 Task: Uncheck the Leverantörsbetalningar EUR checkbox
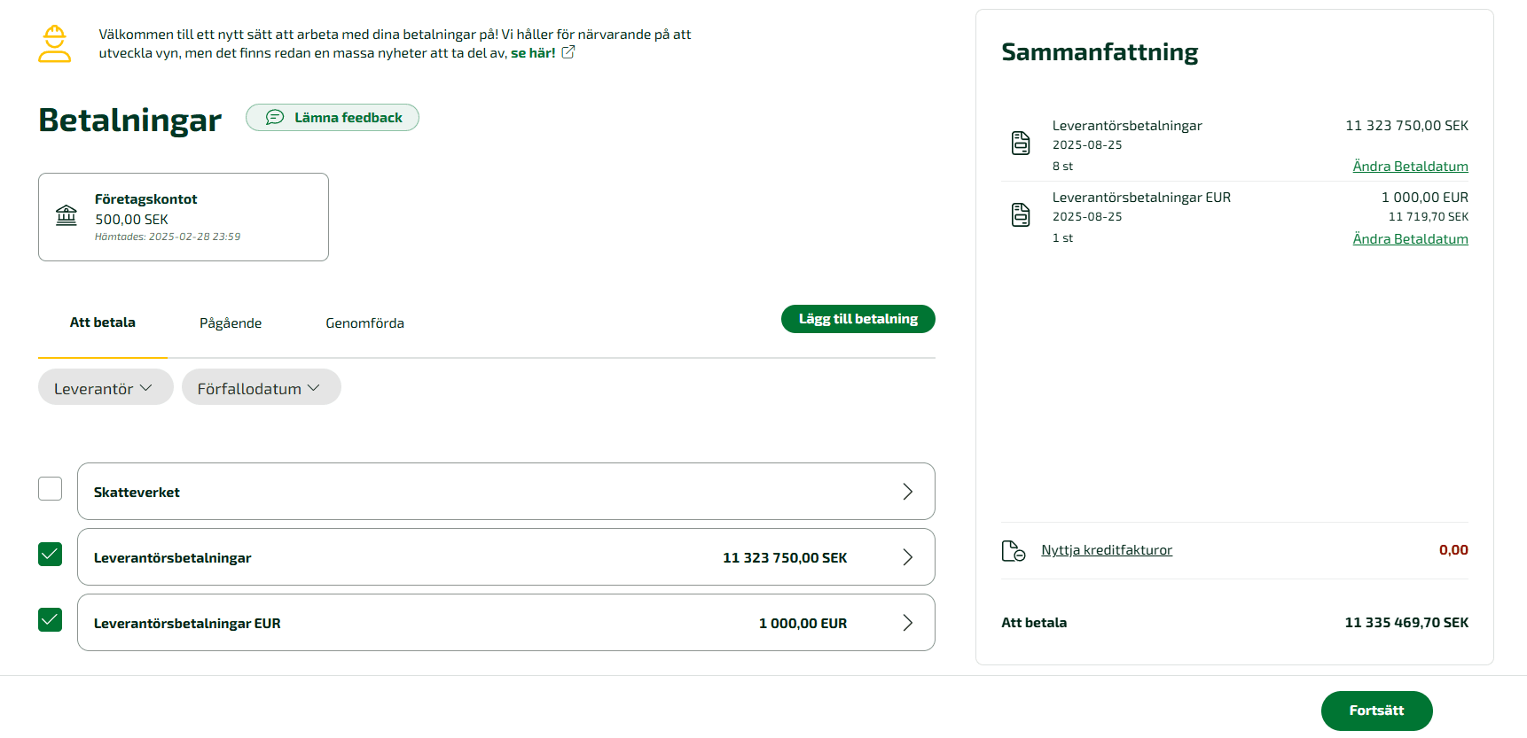(51, 619)
